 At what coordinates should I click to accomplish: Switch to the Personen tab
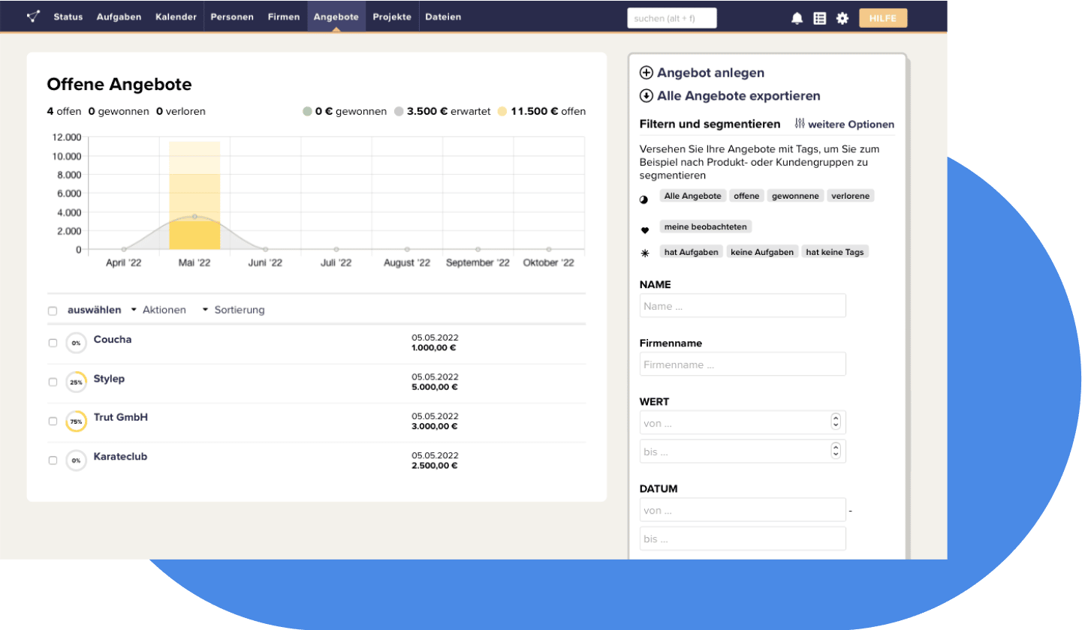(232, 16)
